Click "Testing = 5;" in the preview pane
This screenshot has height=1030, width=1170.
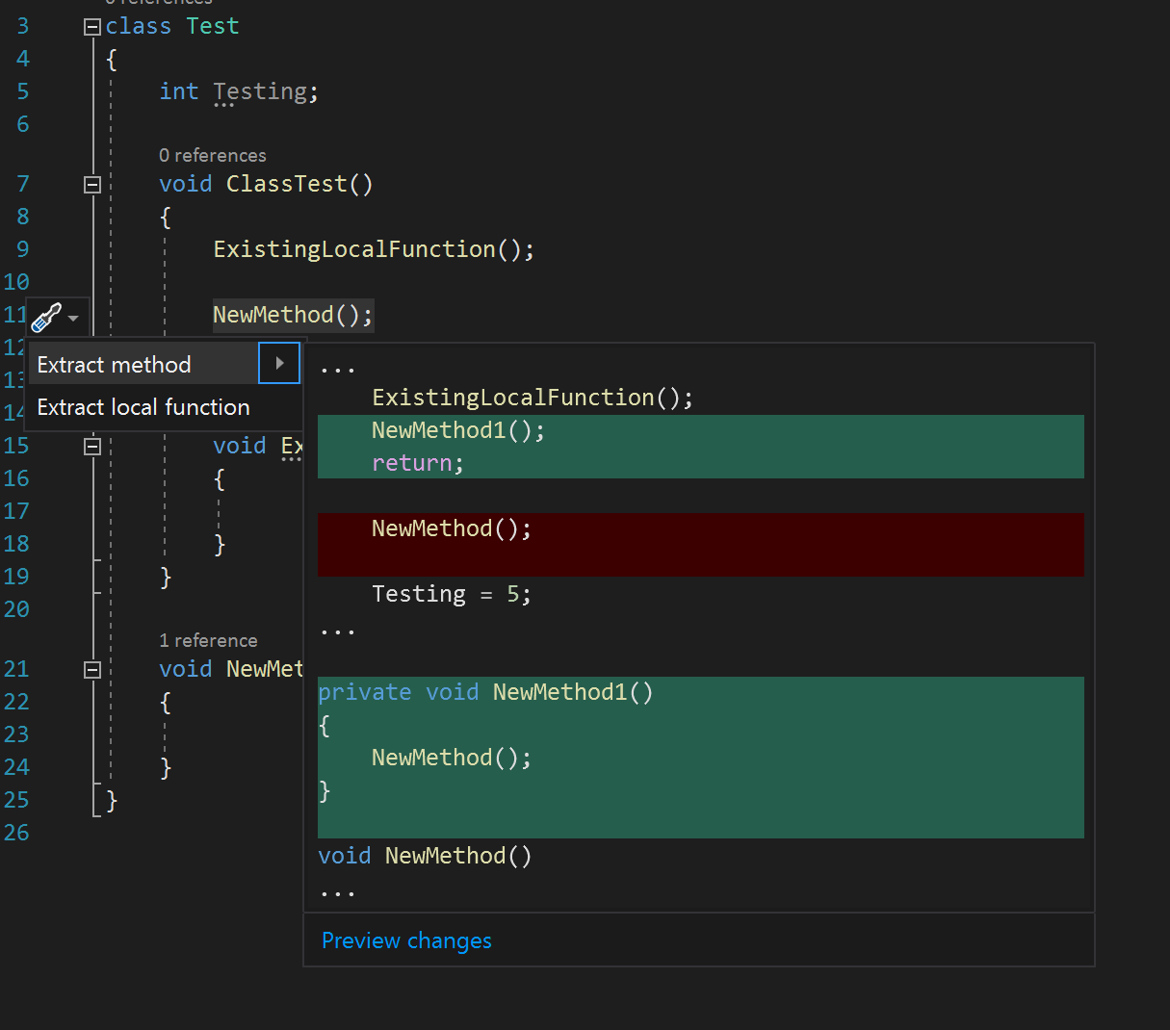[x=450, y=594]
